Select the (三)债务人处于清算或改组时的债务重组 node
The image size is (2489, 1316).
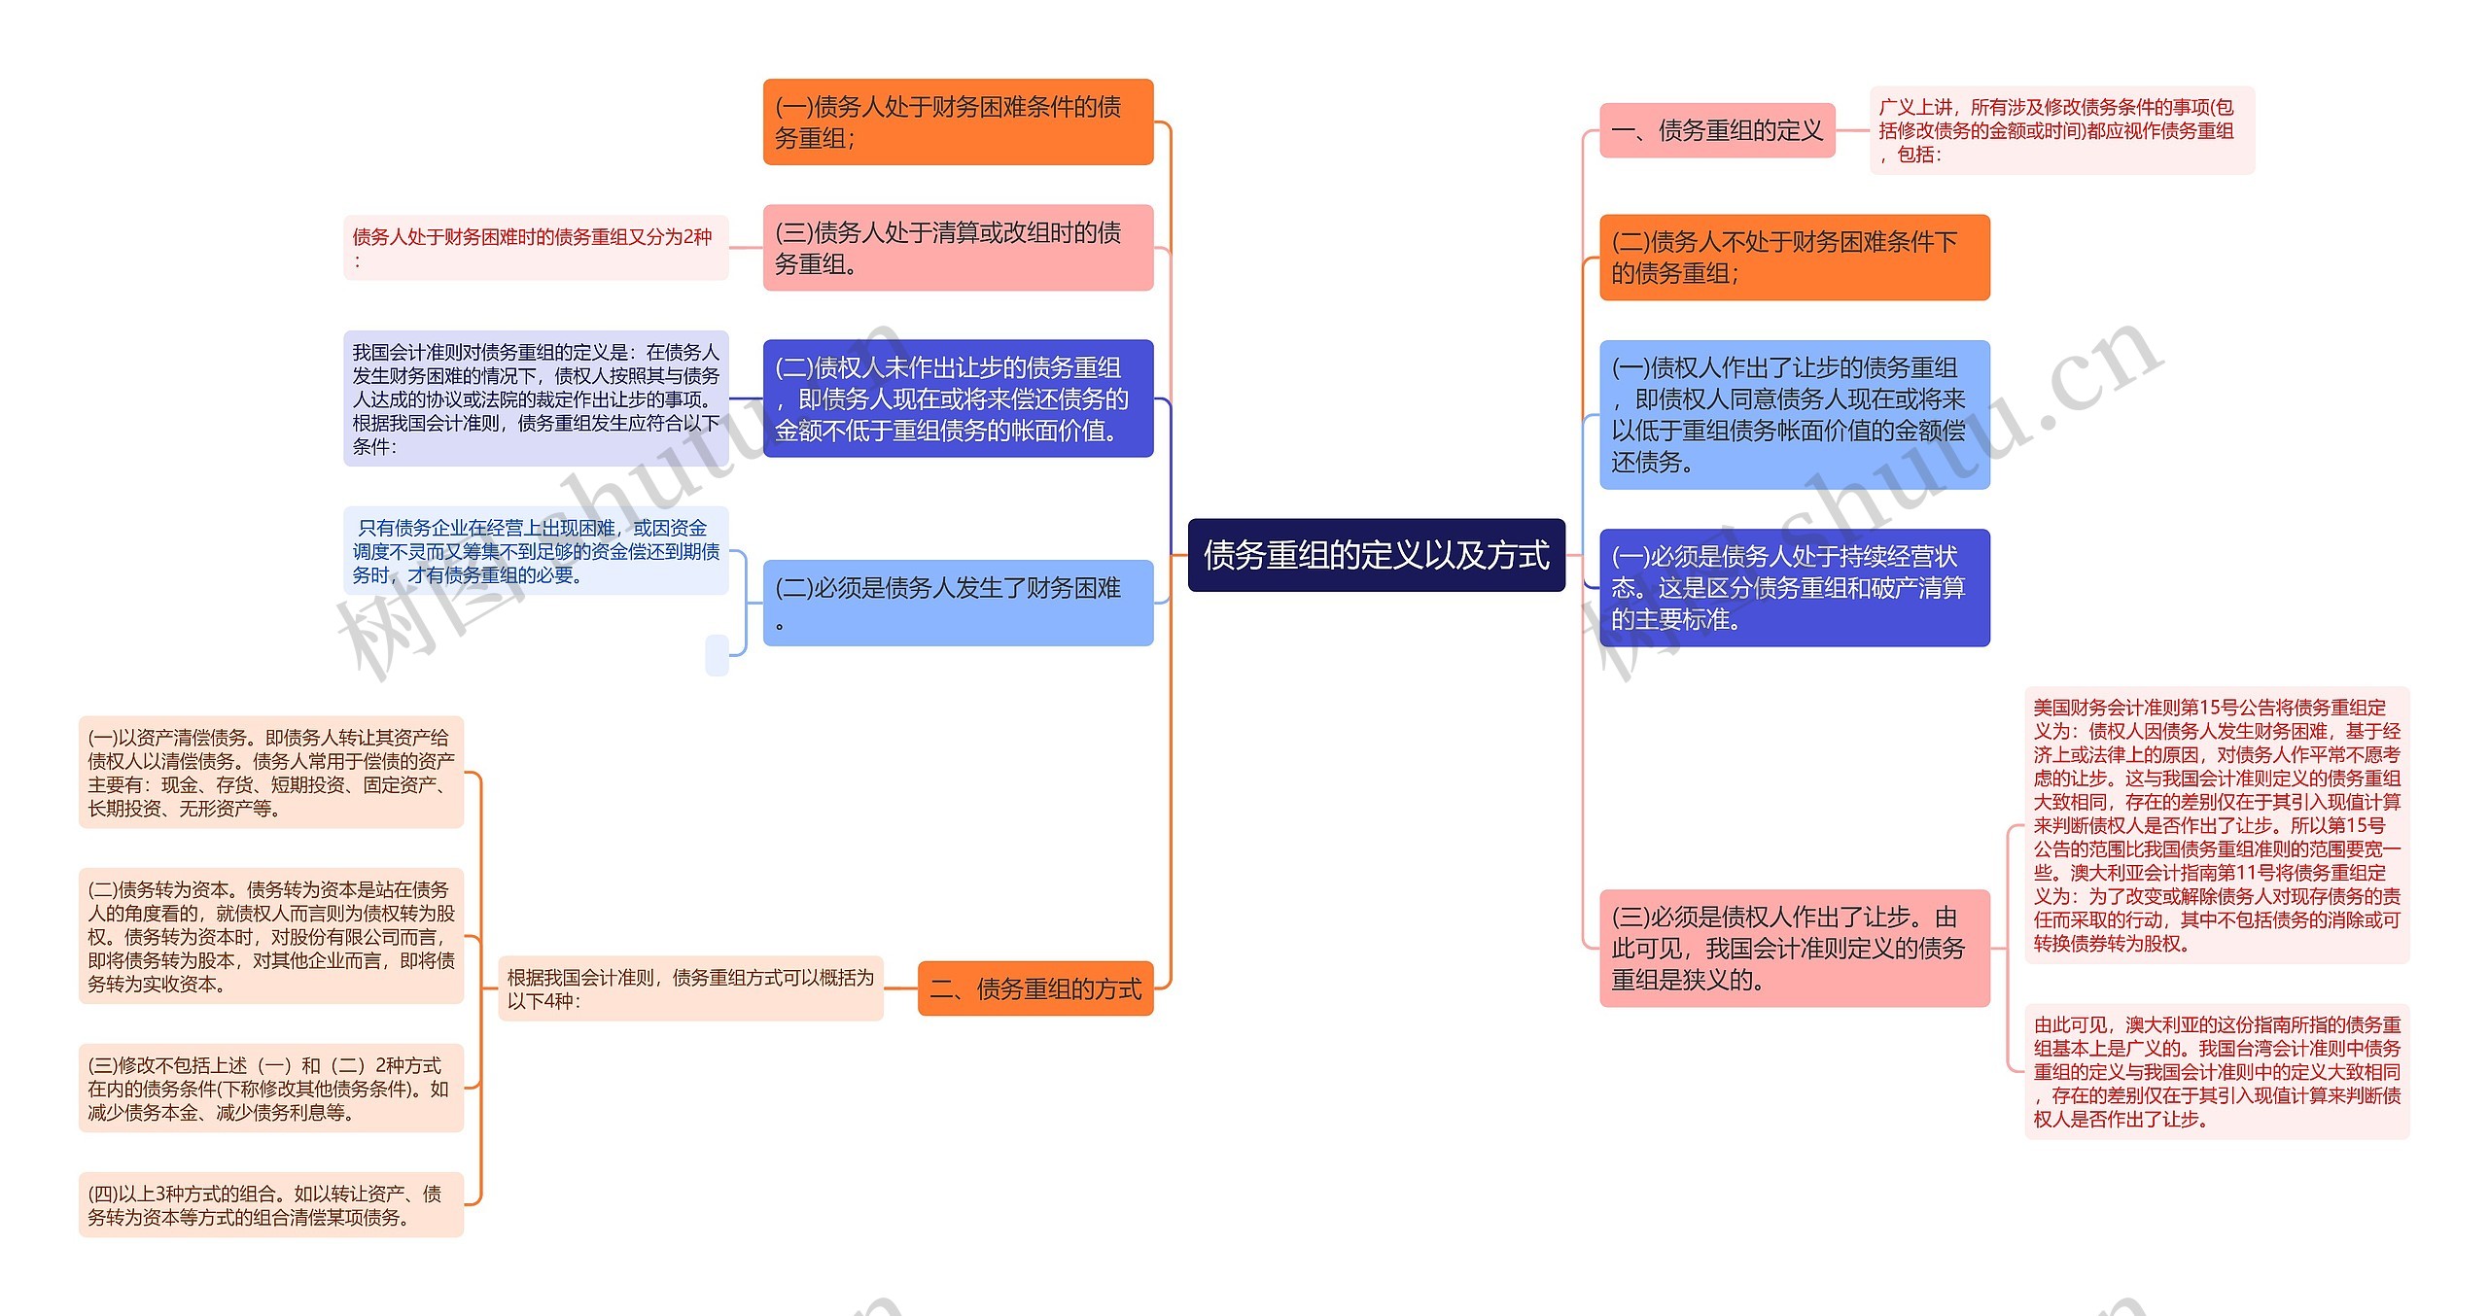pyautogui.click(x=958, y=247)
